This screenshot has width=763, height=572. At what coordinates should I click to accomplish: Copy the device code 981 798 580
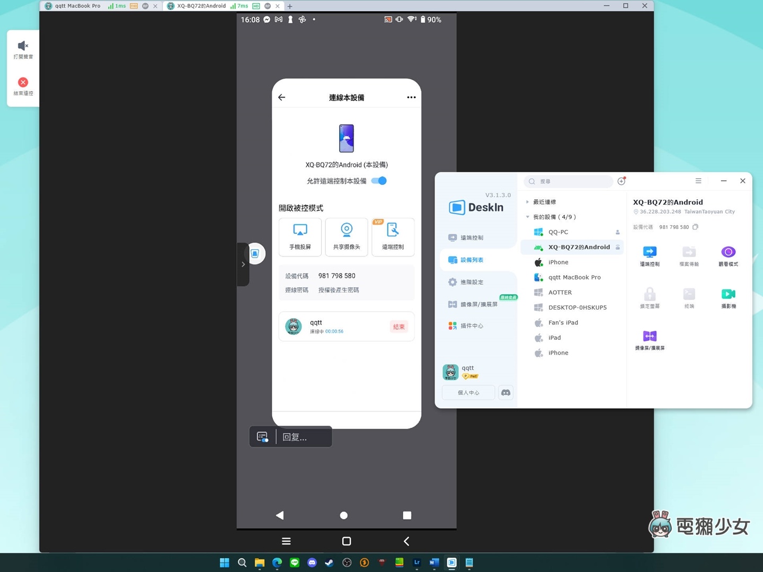click(695, 227)
